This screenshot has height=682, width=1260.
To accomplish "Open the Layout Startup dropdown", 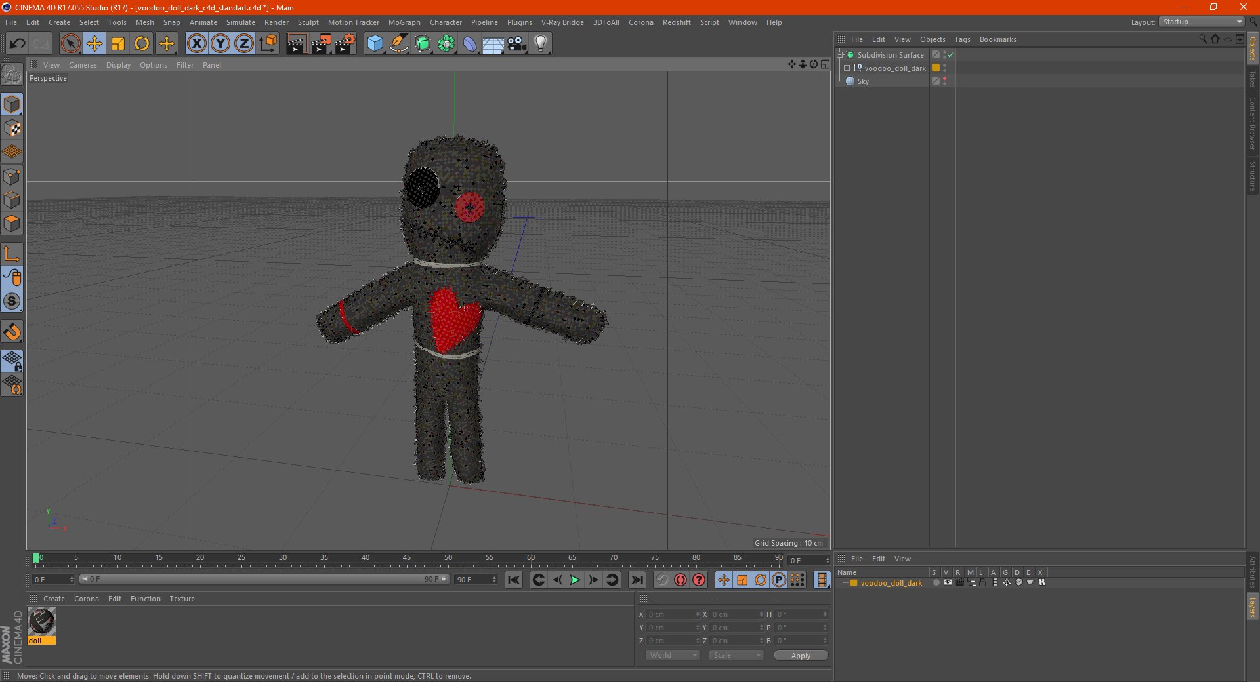I will [x=1202, y=22].
